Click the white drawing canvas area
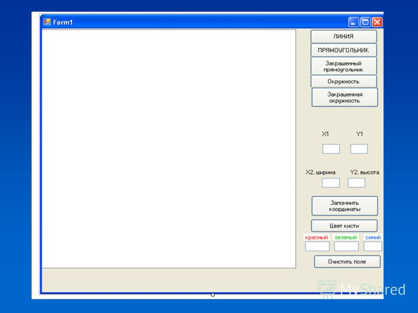 169,149
